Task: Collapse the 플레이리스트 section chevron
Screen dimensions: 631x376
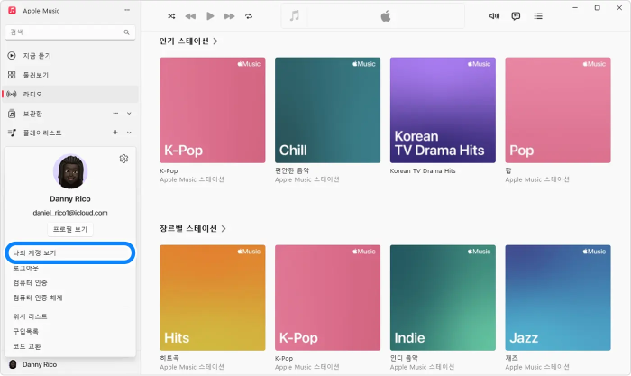Action: click(129, 133)
